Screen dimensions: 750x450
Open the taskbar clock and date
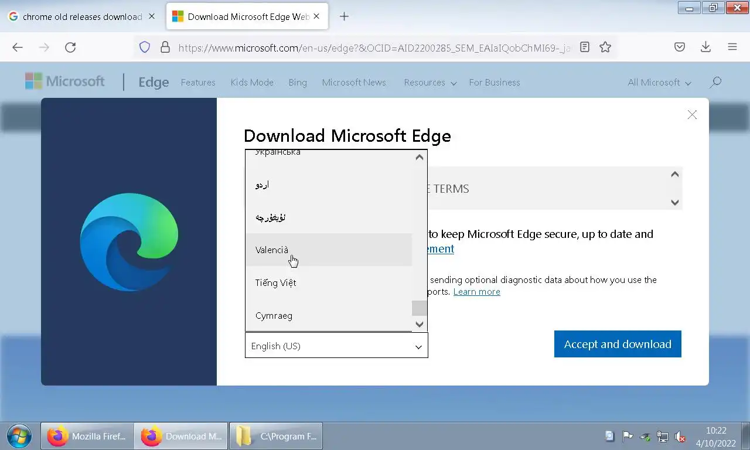(716, 437)
